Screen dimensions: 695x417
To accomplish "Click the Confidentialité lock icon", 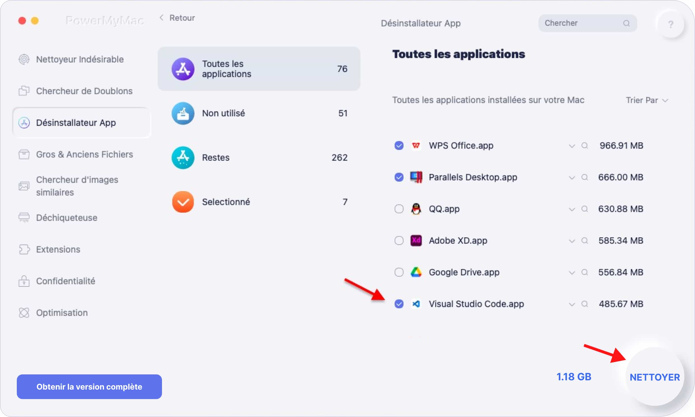I will click(24, 281).
